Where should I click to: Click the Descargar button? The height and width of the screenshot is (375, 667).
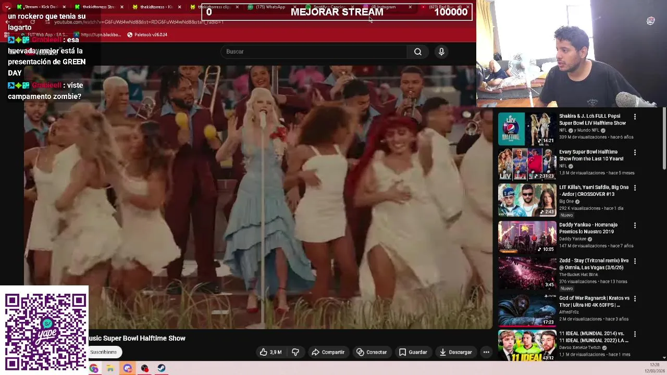(455, 352)
